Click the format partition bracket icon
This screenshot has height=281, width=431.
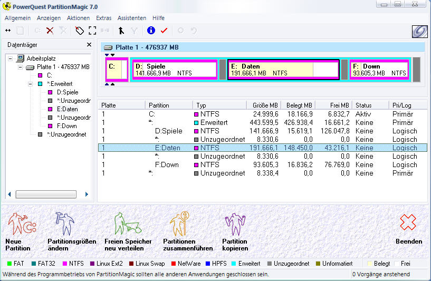click(x=92, y=31)
